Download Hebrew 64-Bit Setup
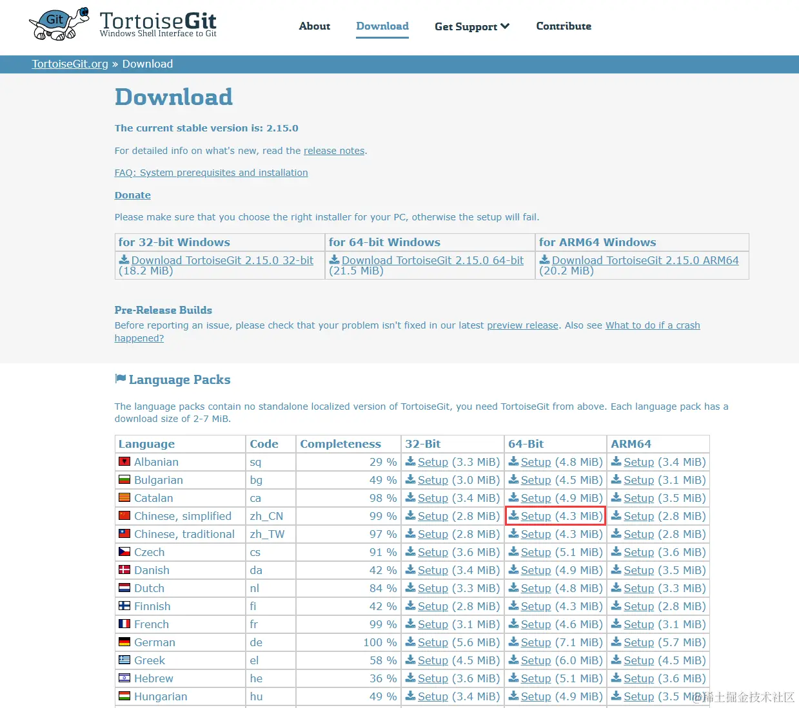Image resolution: width=799 pixels, height=708 pixels. 536,678
